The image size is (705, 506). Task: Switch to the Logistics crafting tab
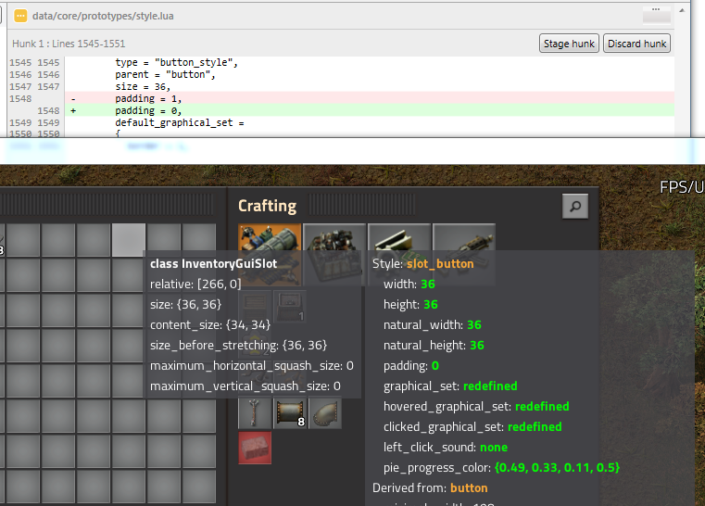[x=270, y=254]
